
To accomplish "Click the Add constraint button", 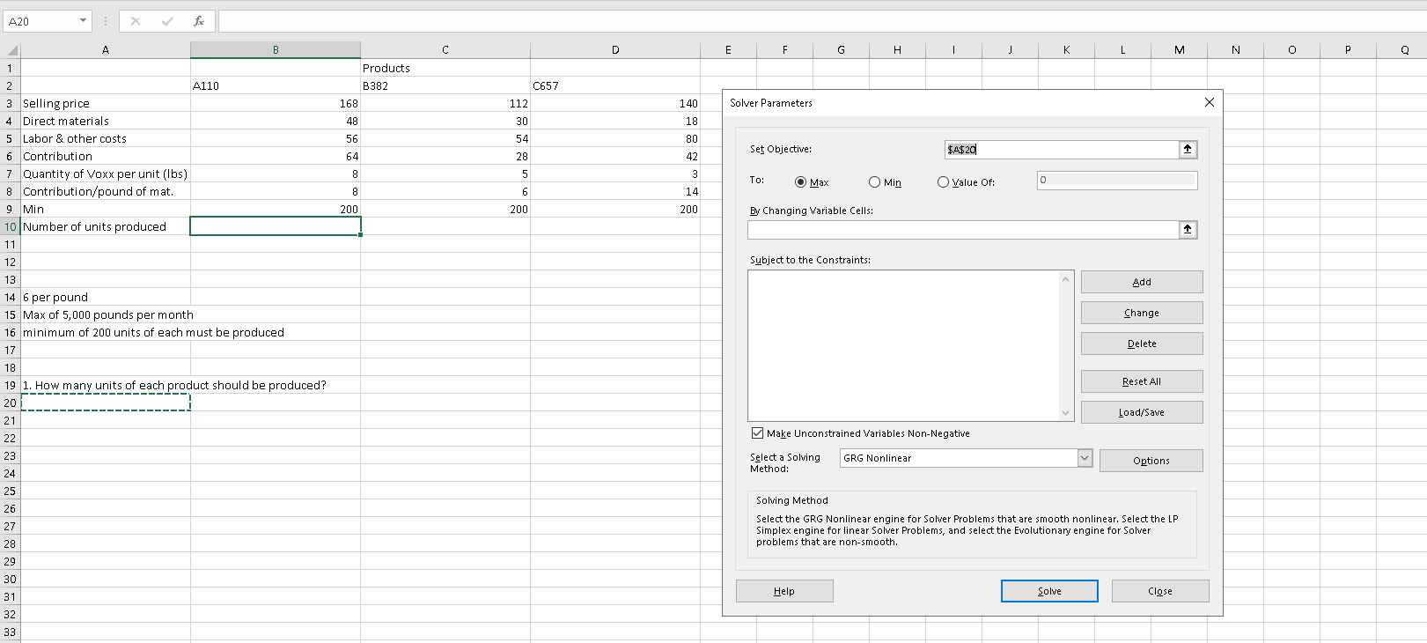I will 1142,282.
